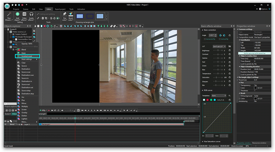Screen dimensions: 275x152
Task: Enable Horizontal flip checkbox
Action: tap(205, 39)
